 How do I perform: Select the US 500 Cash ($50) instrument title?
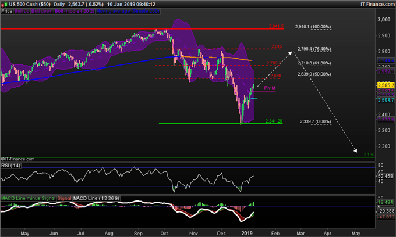coord(30,4)
